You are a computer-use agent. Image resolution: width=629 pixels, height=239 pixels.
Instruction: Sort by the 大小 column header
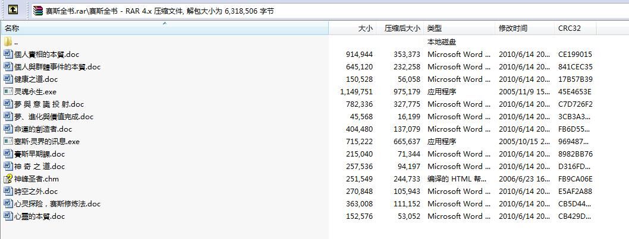click(365, 28)
